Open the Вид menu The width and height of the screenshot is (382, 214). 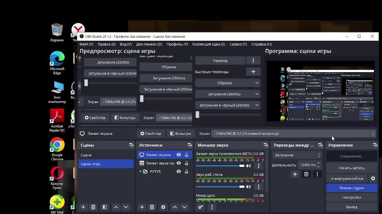[x=126, y=44]
